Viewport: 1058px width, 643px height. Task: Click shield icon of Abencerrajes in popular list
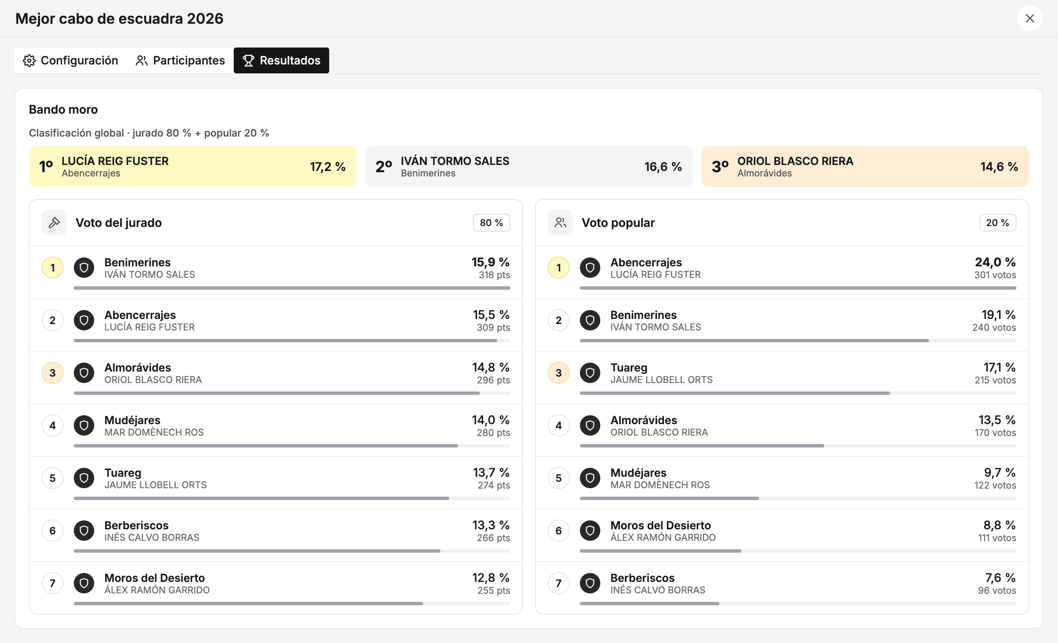590,268
